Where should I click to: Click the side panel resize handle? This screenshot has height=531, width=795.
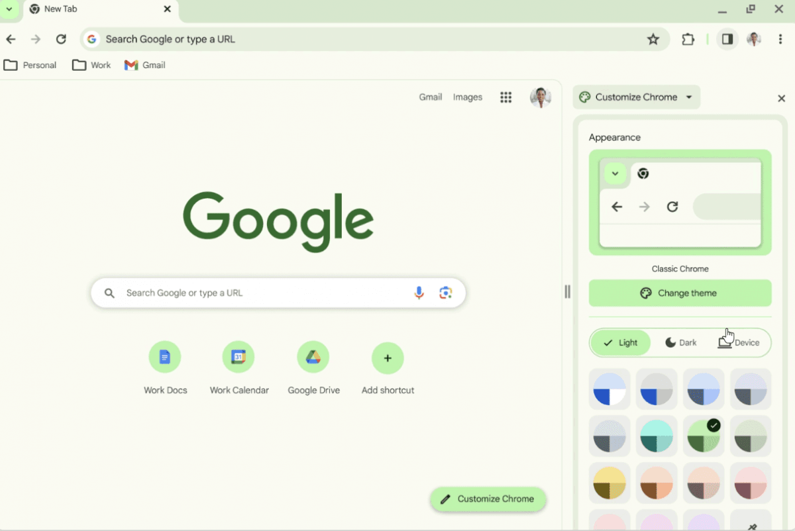567,292
